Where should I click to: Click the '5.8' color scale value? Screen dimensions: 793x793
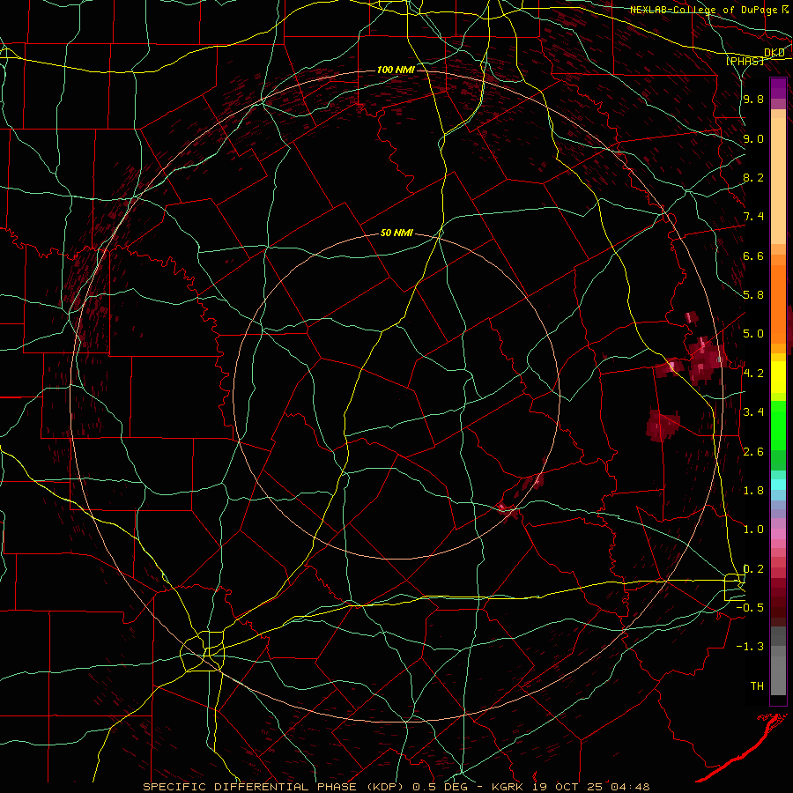[x=753, y=295]
